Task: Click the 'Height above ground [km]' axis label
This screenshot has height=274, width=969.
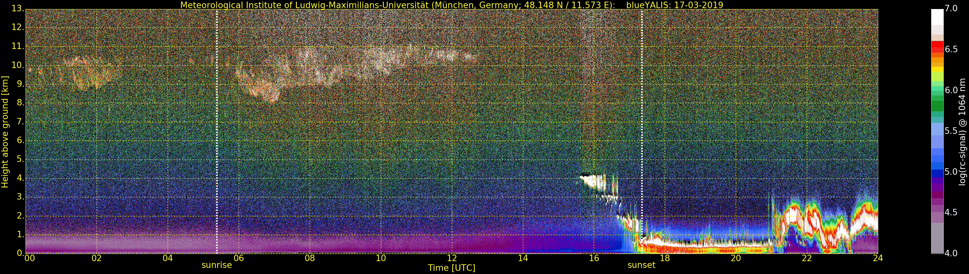Action: pyautogui.click(x=5, y=132)
